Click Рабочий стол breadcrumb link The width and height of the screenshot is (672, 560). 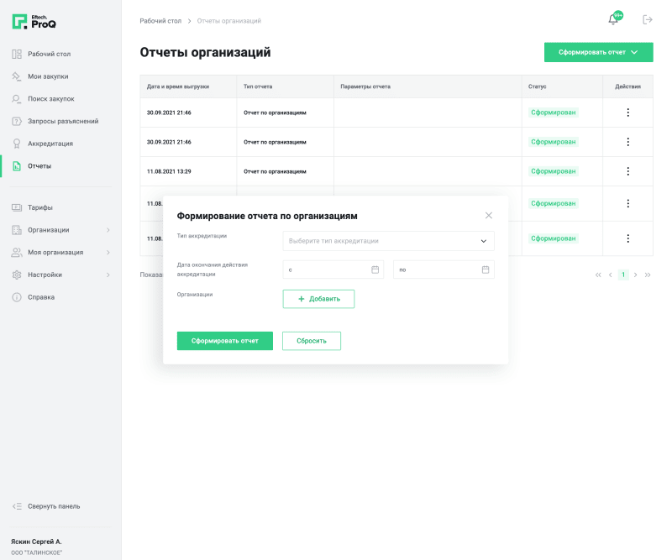coord(160,20)
